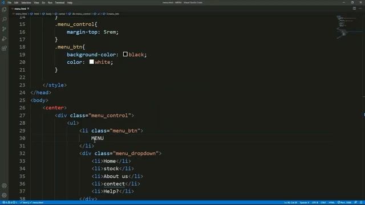Image resolution: width=365 pixels, height=205 pixels.
Task: Click the div class="menu_control" line
Action: [95, 116]
